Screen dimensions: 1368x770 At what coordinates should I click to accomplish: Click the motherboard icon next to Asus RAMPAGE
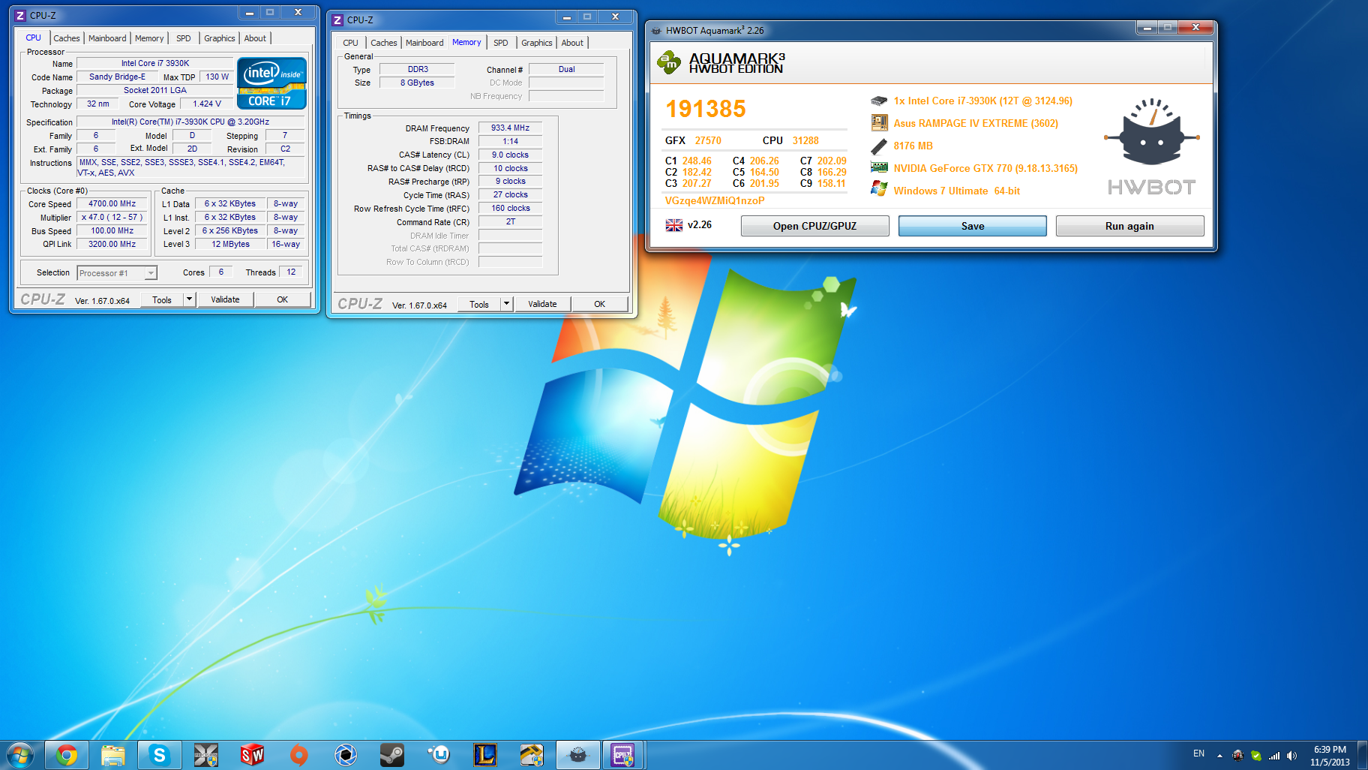879,122
